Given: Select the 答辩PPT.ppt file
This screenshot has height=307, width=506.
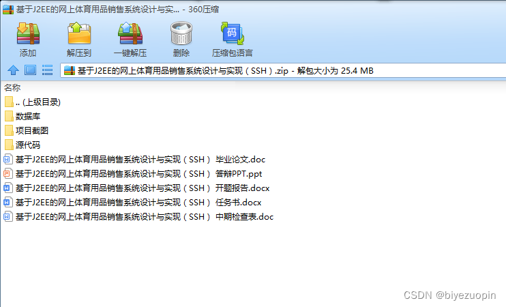Looking at the screenshot, I should 133,174.
